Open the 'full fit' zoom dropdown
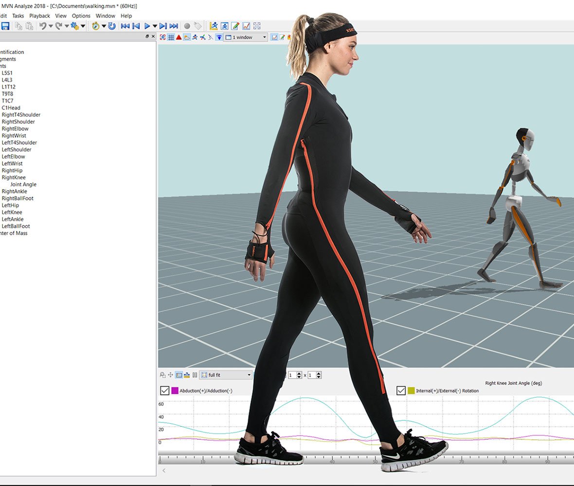The height and width of the screenshot is (486, 574). pos(249,375)
